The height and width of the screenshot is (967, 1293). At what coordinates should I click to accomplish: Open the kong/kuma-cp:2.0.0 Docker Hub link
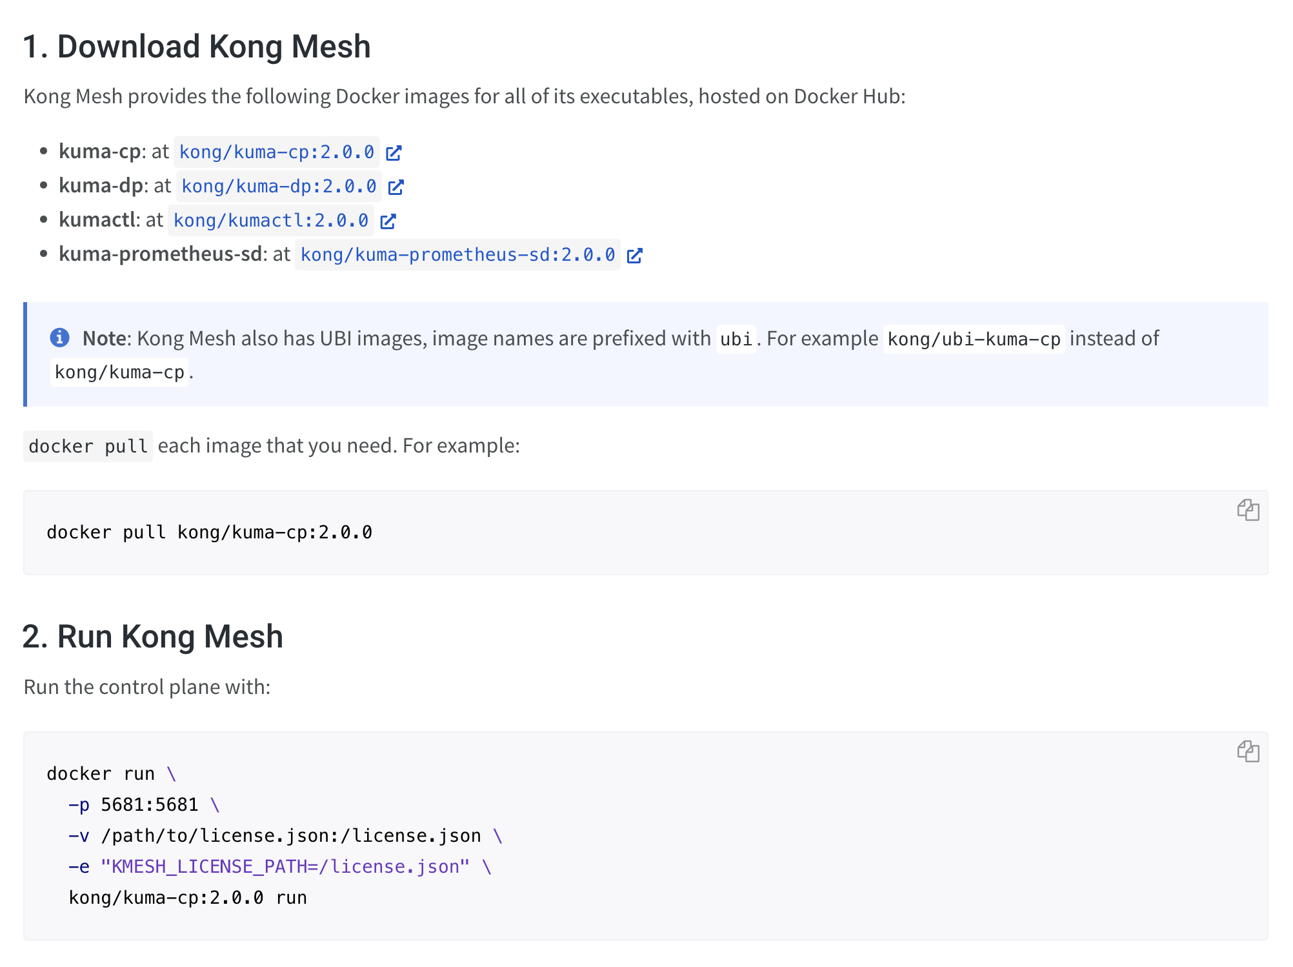(276, 152)
